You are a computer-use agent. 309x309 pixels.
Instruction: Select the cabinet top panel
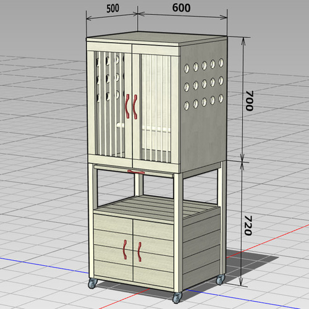(x=156, y=38)
